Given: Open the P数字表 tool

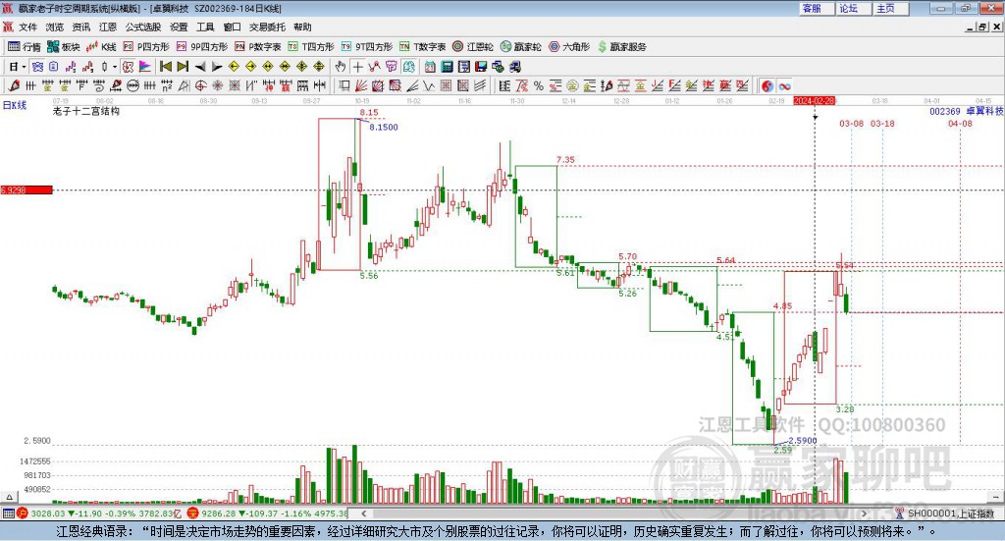Looking at the screenshot, I should click(x=258, y=47).
